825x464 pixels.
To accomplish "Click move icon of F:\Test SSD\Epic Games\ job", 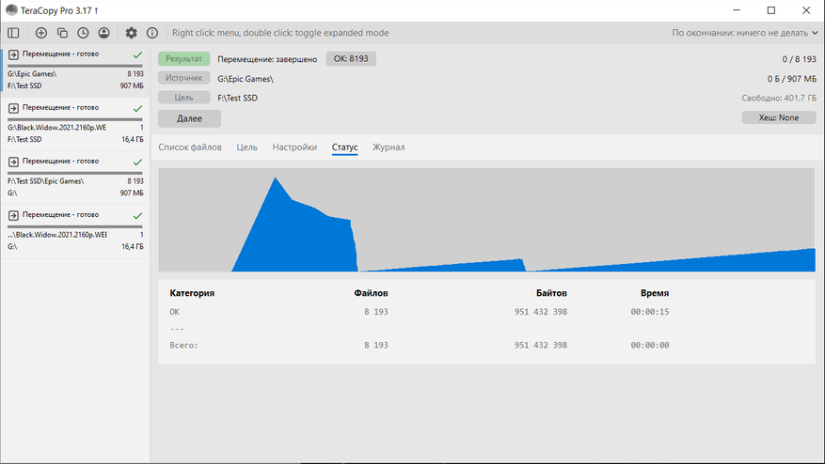I will pyautogui.click(x=14, y=162).
